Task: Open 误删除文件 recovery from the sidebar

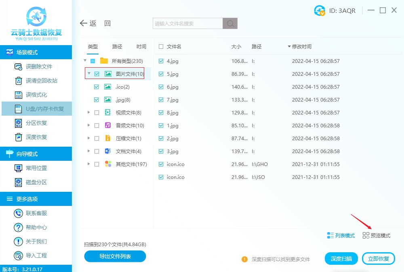Action: 39,66
